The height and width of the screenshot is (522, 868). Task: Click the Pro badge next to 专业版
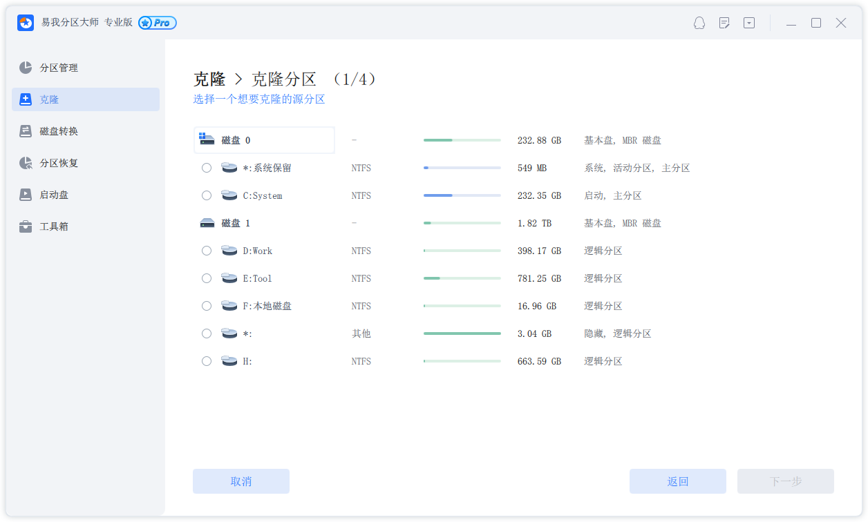click(158, 23)
